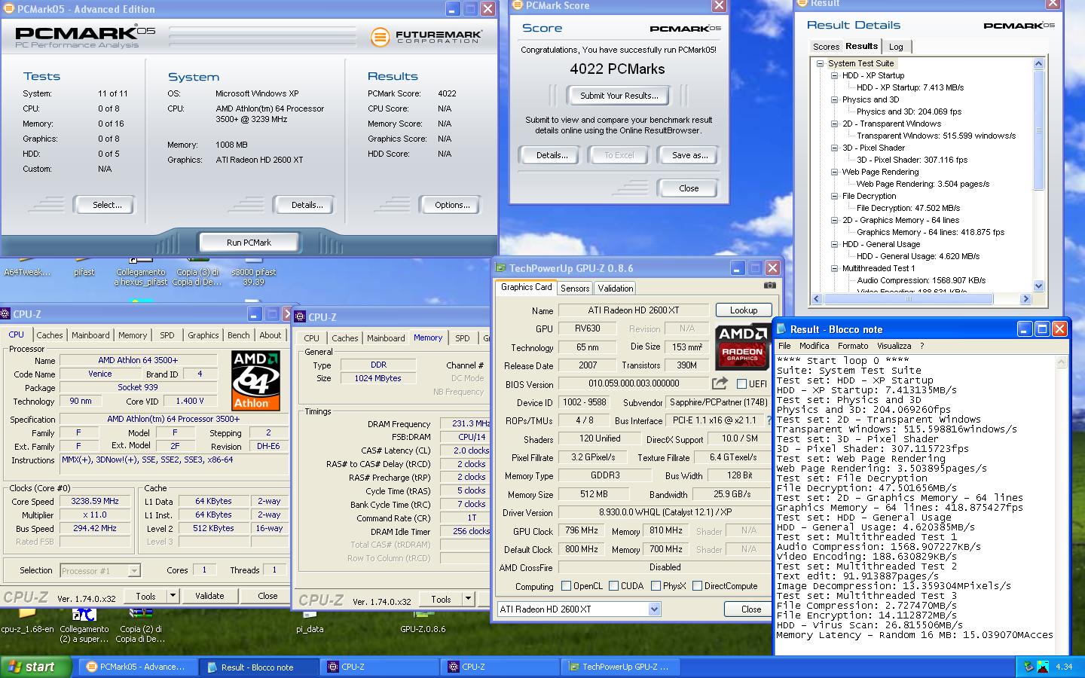Open the Log tab in Result Details
Image resolution: width=1085 pixels, height=678 pixels.
pyautogui.click(x=896, y=47)
